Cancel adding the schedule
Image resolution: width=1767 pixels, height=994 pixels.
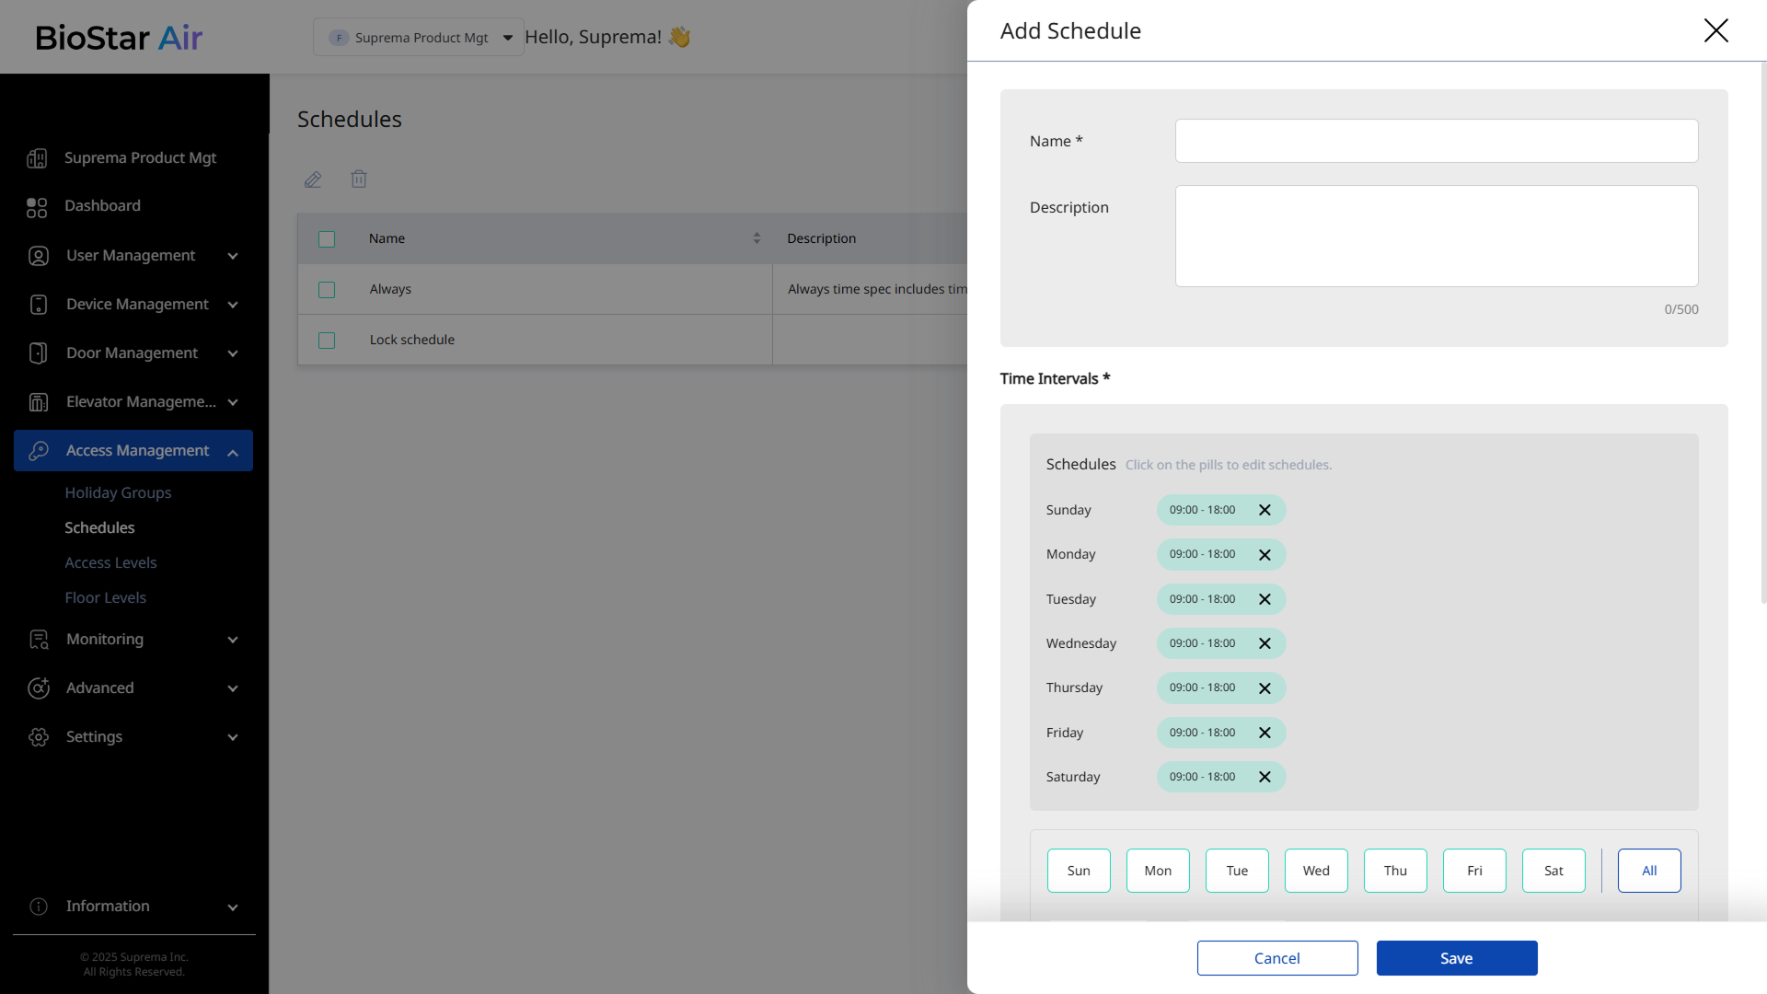[x=1276, y=958]
